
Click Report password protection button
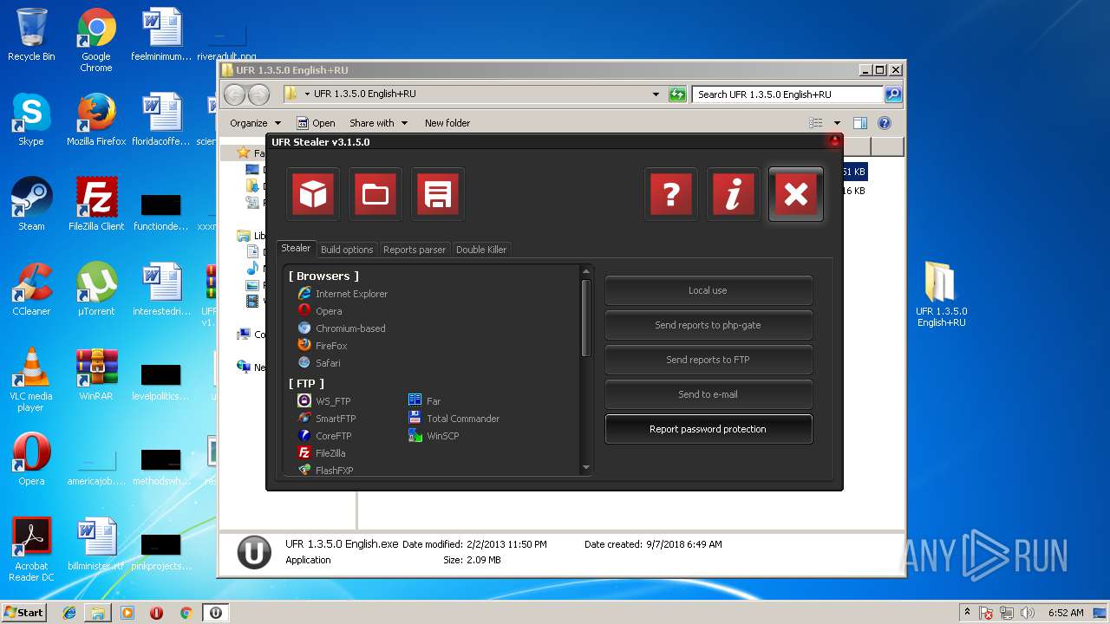708,429
